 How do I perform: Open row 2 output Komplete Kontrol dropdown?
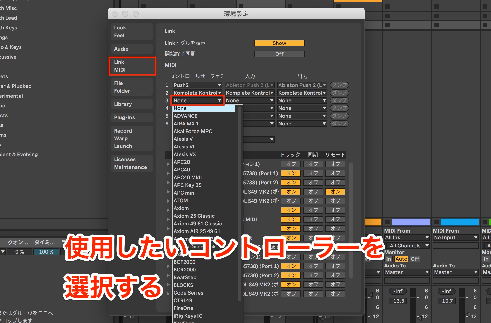pos(302,93)
